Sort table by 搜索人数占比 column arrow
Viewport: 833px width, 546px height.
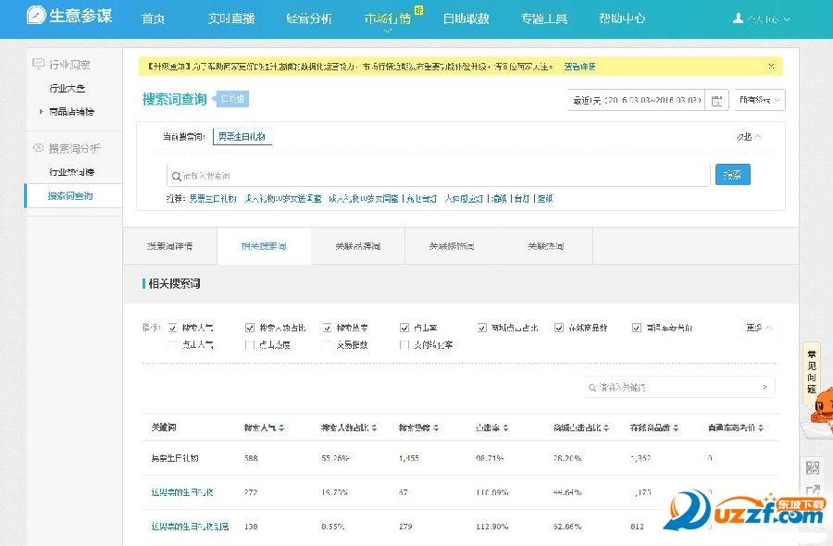coord(374,428)
